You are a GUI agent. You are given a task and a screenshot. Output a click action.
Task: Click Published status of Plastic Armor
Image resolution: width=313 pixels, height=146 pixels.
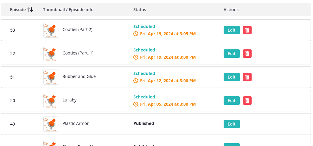(x=144, y=123)
